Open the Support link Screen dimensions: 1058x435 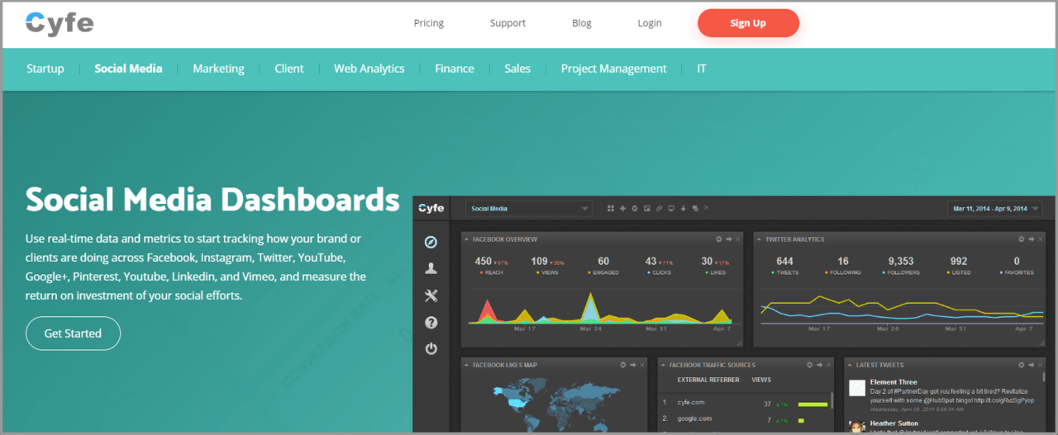pyautogui.click(x=508, y=23)
